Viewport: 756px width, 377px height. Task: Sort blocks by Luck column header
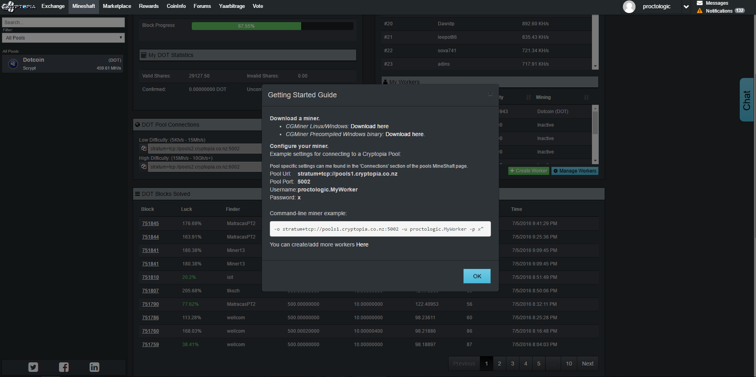click(186, 209)
